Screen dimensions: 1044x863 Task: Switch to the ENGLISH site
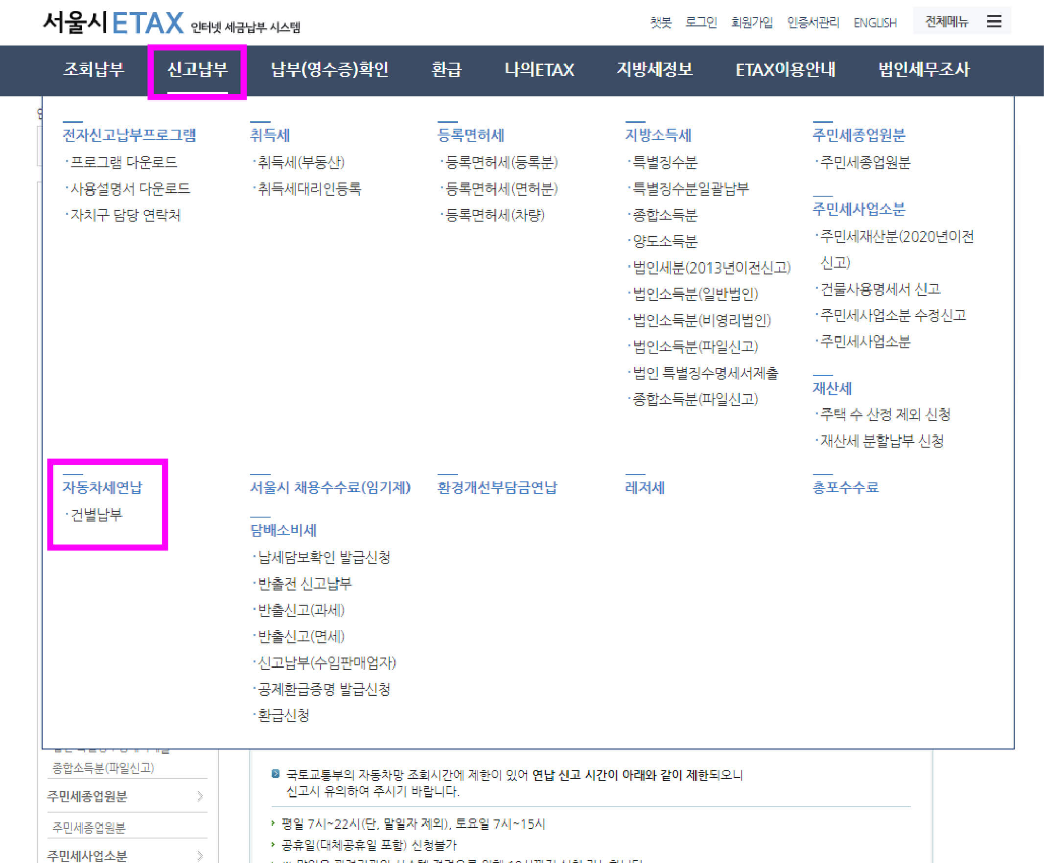click(x=875, y=23)
